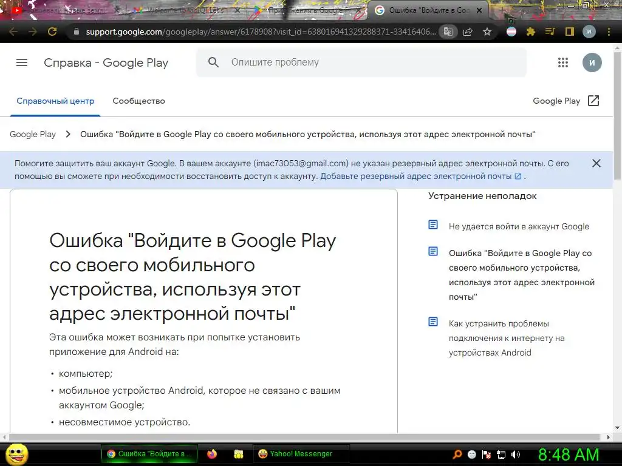Select the Chrome Ошибка taskbar button
The width and height of the screenshot is (622, 466).
[149, 454]
